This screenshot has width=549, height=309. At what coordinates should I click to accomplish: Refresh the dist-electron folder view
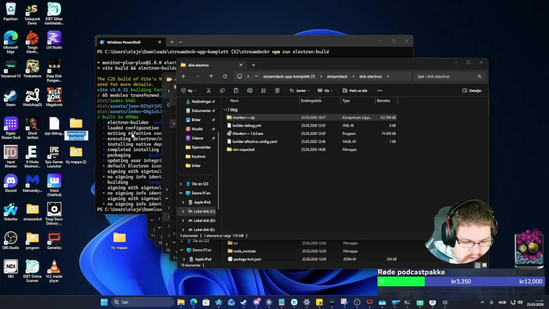[x=225, y=76]
